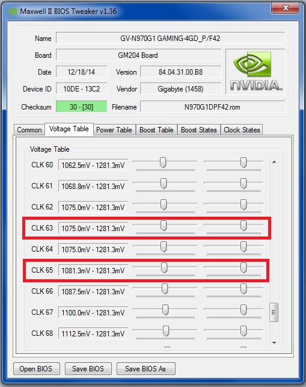Click the CLK 68 minimum voltage slider handle

pyautogui.click(x=166, y=331)
